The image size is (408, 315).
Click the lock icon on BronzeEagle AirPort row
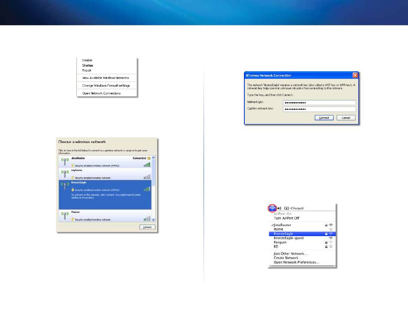click(326, 234)
